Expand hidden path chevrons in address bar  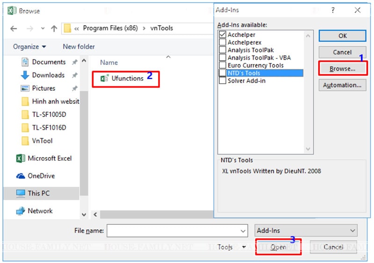[77, 29]
